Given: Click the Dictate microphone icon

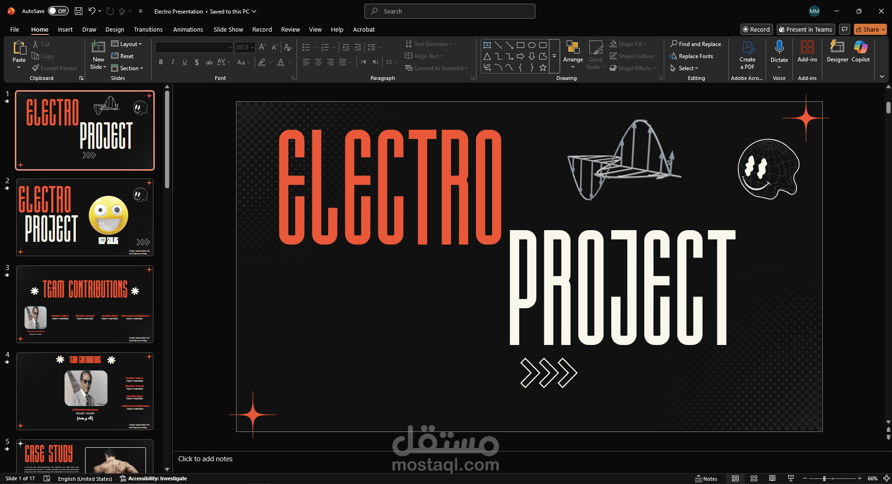Looking at the screenshot, I should point(780,47).
